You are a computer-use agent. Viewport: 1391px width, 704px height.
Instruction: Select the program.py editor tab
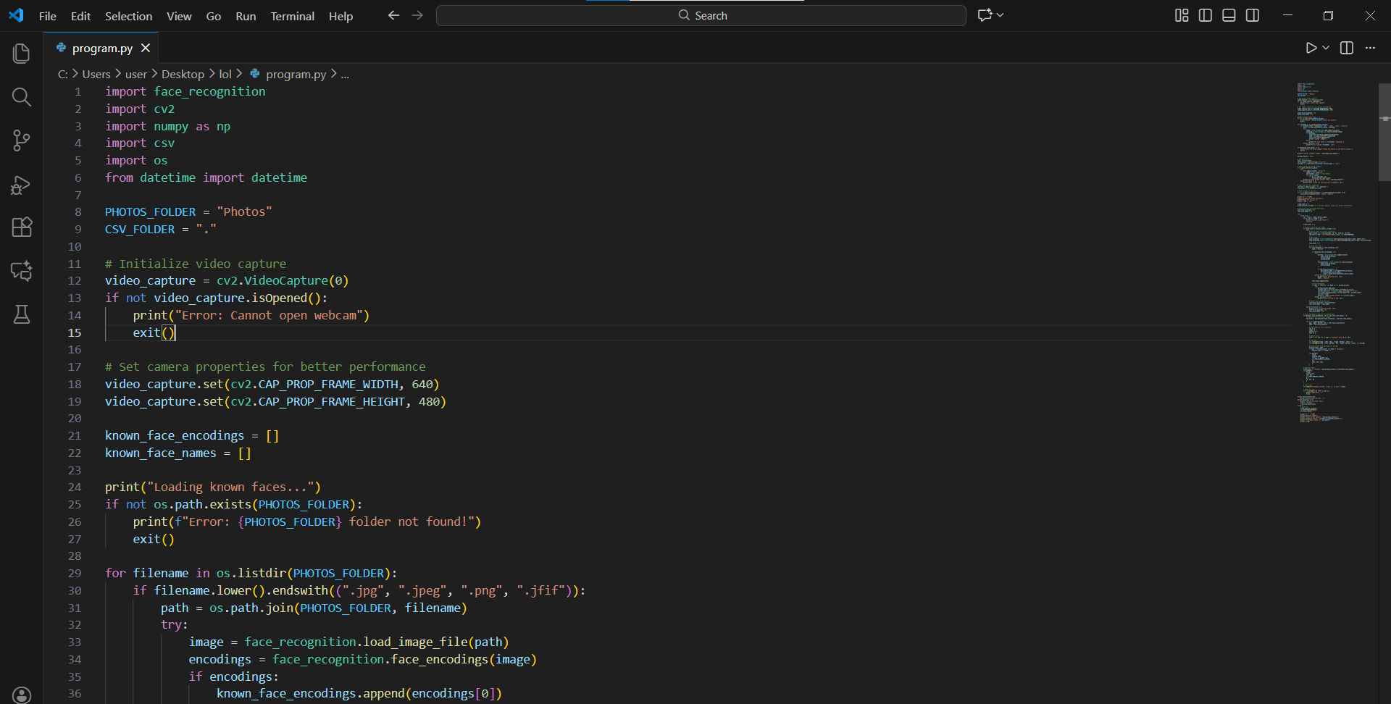(x=102, y=48)
